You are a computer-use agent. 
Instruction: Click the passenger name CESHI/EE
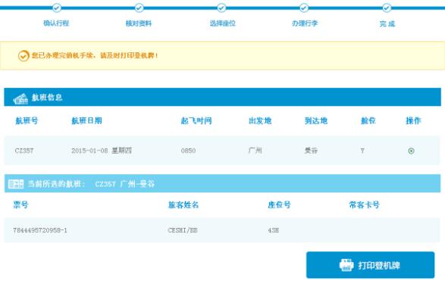coord(183,230)
